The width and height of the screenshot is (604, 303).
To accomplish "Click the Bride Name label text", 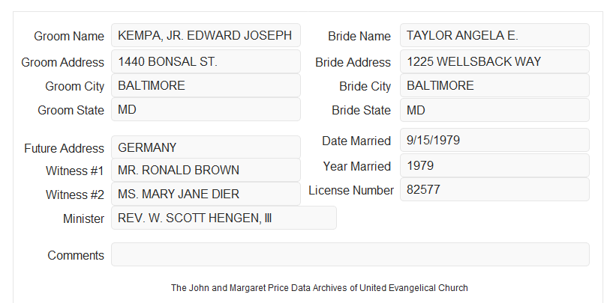I will click(x=359, y=36).
